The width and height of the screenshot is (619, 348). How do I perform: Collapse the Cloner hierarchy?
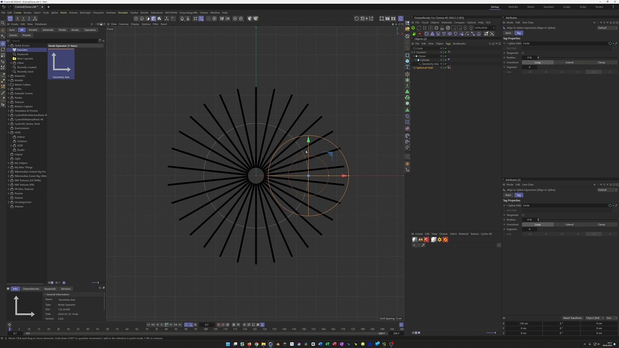(414, 56)
